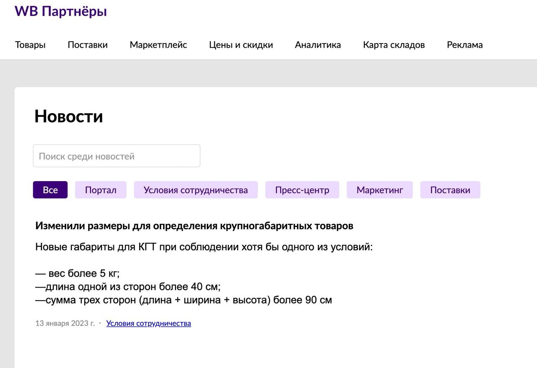Switch to the Пресс-центр filter
The image size is (537, 368).
tap(302, 190)
